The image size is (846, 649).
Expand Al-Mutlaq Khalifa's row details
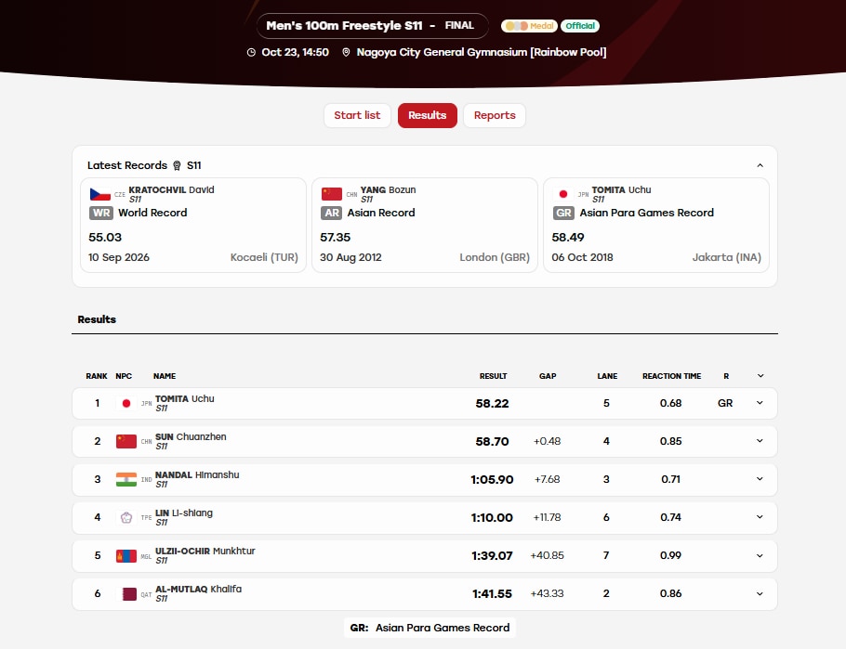point(760,593)
